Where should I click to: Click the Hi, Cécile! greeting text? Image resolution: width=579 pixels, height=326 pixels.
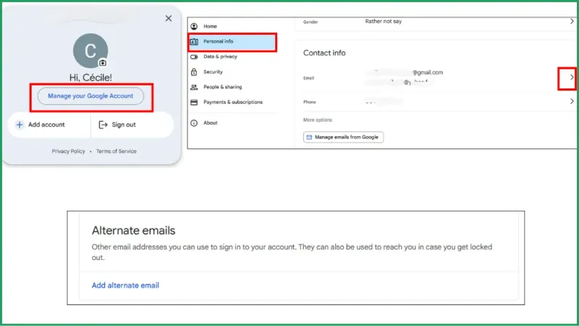pos(90,78)
